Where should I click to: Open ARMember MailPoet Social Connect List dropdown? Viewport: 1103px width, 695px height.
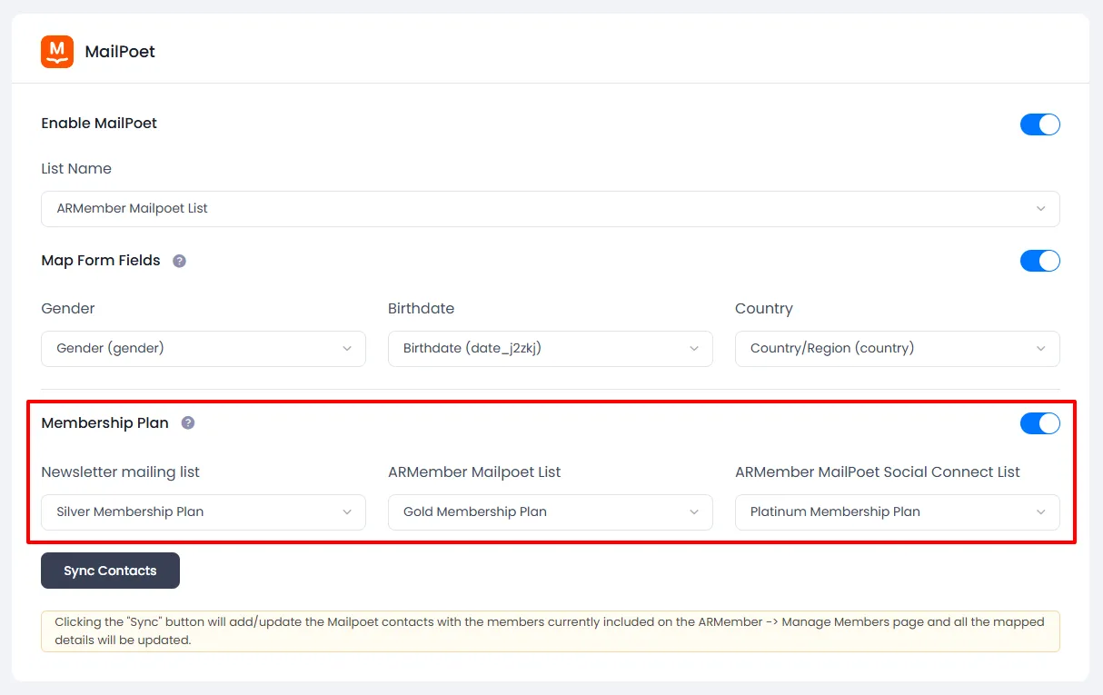pyautogui.click(x=897, y=512)
